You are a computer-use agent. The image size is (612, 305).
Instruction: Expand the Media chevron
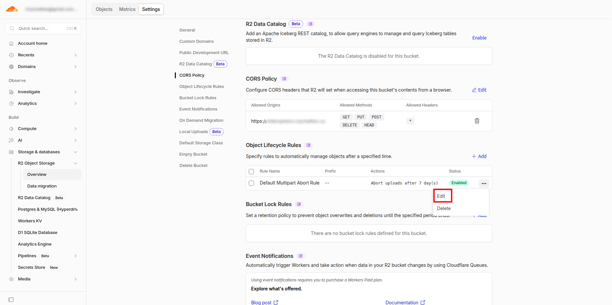[x=75, y=279]
